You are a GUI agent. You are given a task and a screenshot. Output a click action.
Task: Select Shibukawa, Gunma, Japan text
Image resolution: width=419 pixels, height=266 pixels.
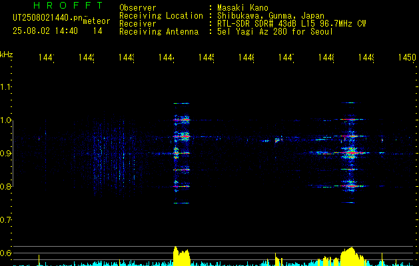coord(270,16)
